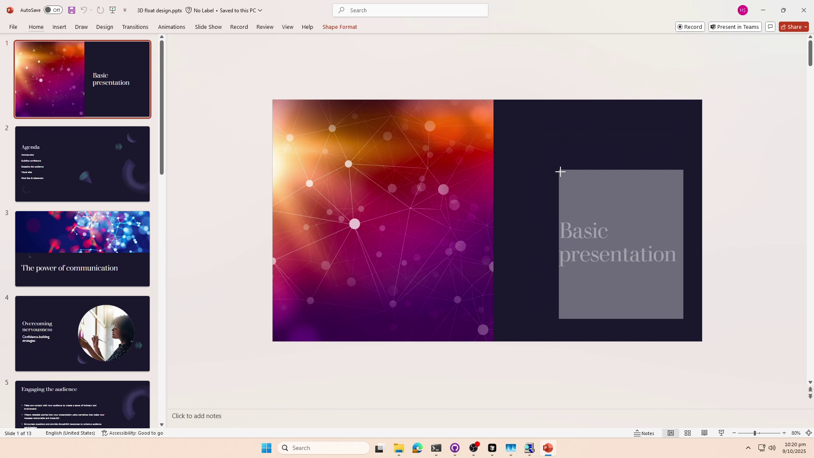Switch to the Shape Format tab
This screenshot has height=458, width=814.
click(339, 27)
